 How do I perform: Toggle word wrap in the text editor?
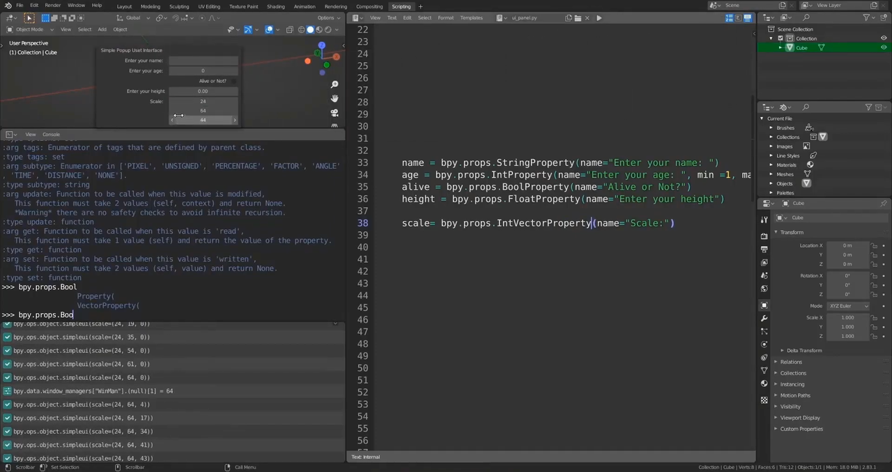tap(738, 18)
